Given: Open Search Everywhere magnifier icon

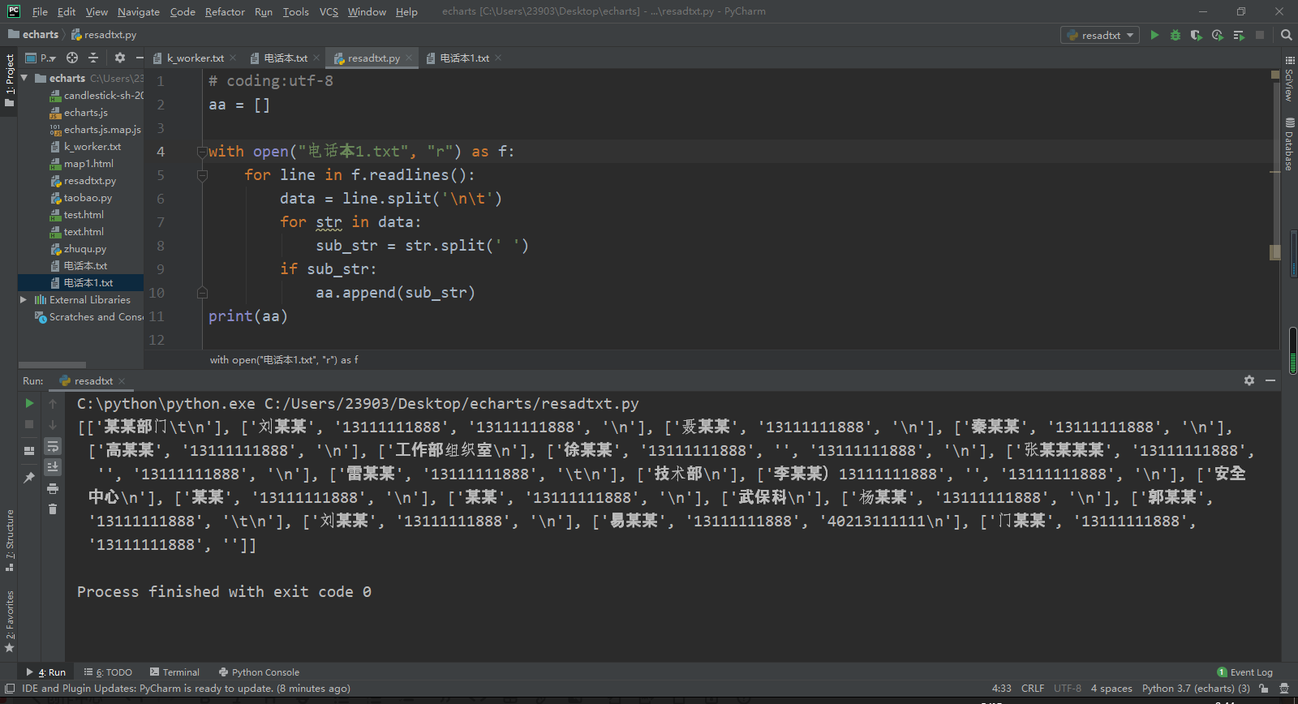Looking at the screenshot, I should point(1286,35).
